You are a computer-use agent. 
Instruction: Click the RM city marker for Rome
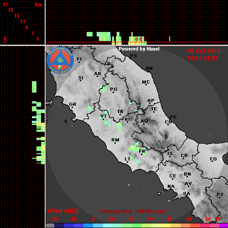tap(115, 140)
